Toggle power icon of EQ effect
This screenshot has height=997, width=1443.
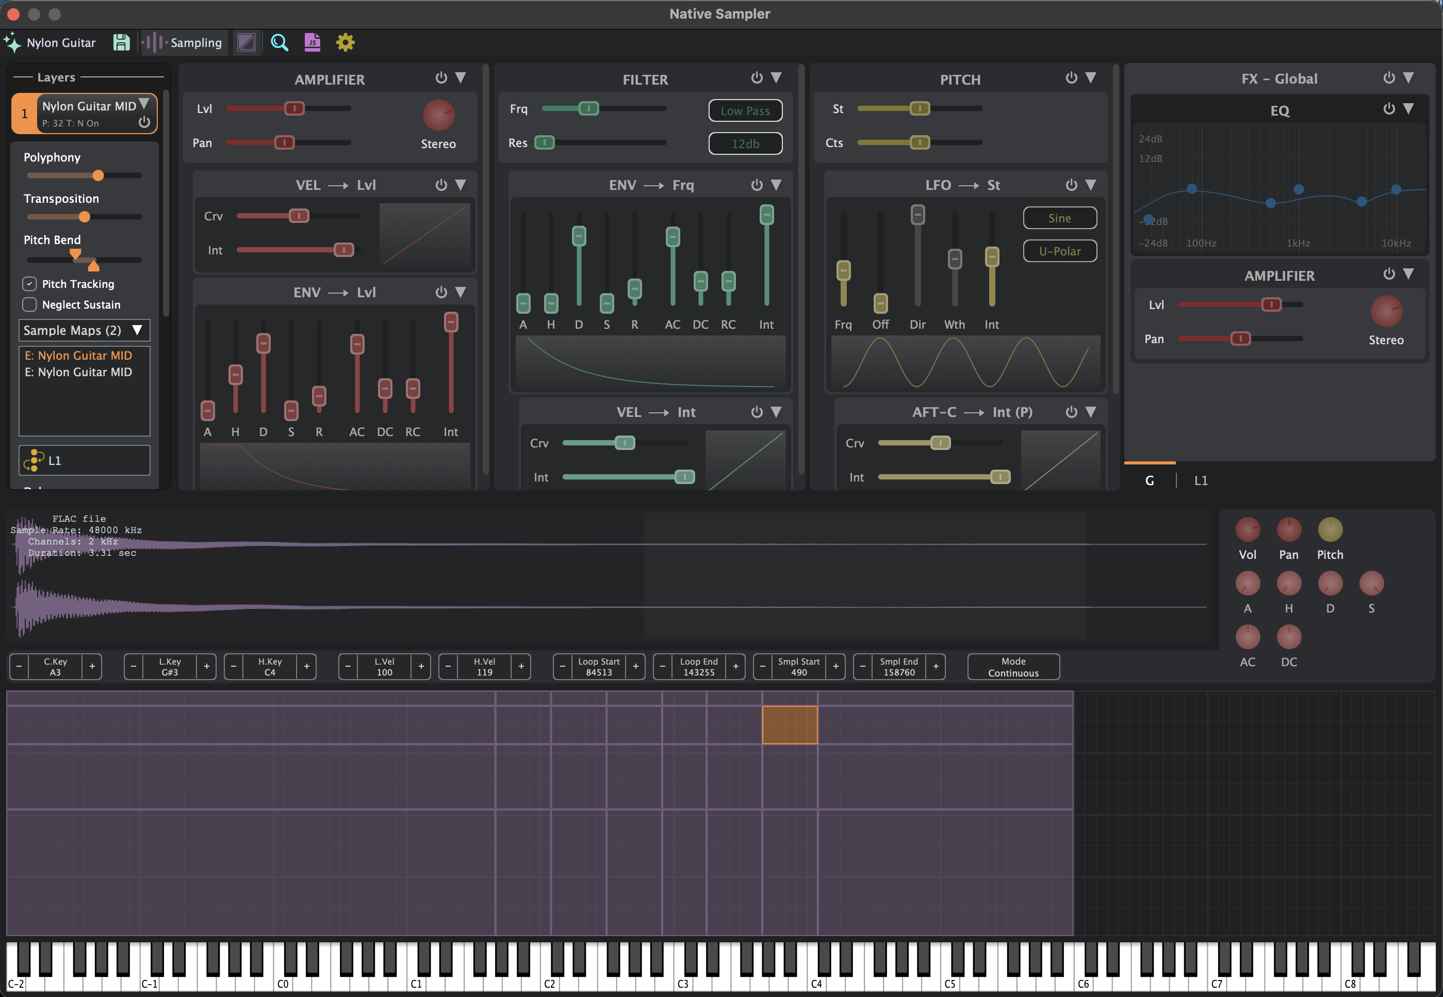click(1389, 109)
